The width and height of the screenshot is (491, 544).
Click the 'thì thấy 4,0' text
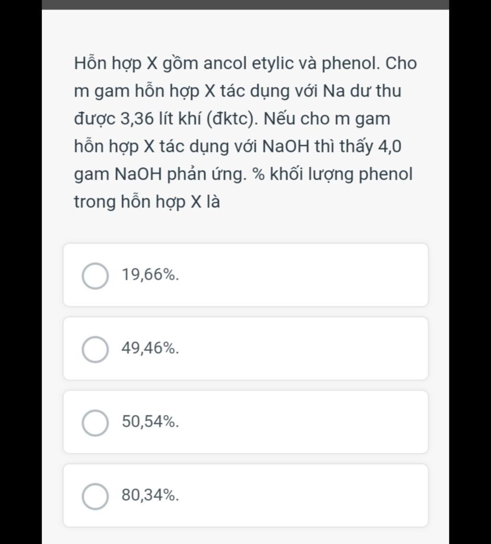[x=358, y=146]
